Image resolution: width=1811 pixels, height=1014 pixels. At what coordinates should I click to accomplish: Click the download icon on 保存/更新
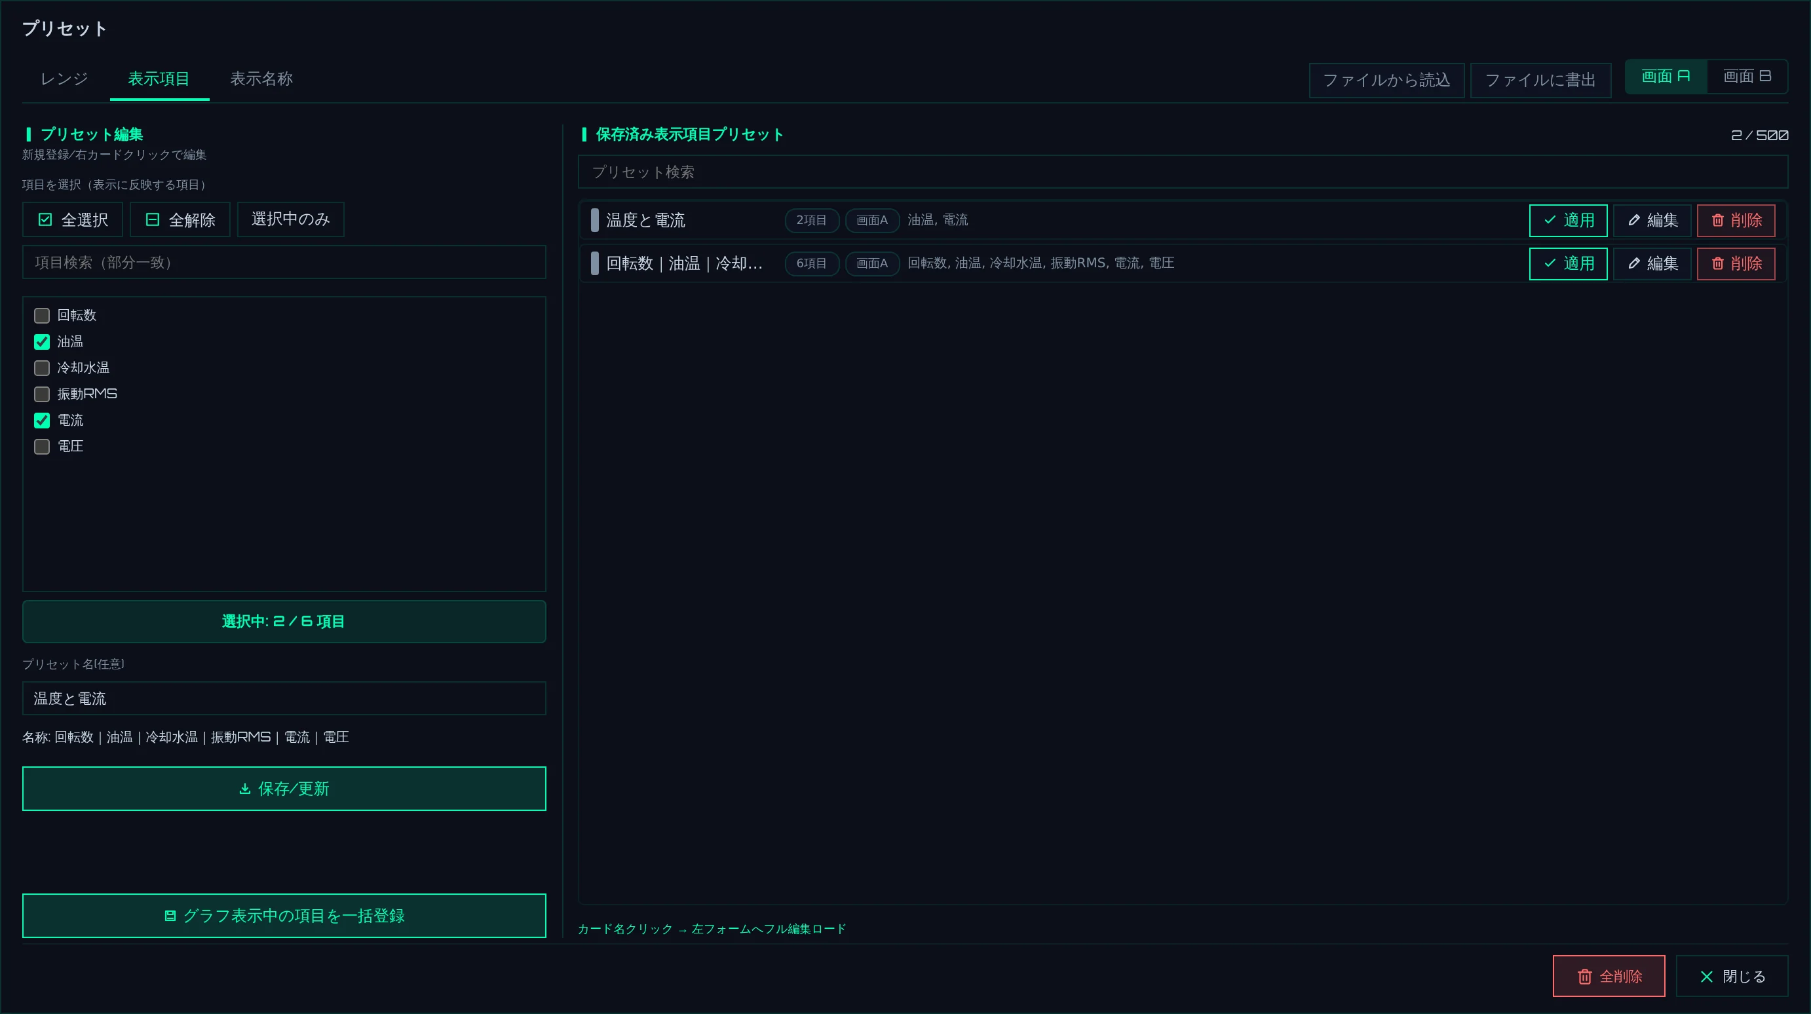click(244, 789)
